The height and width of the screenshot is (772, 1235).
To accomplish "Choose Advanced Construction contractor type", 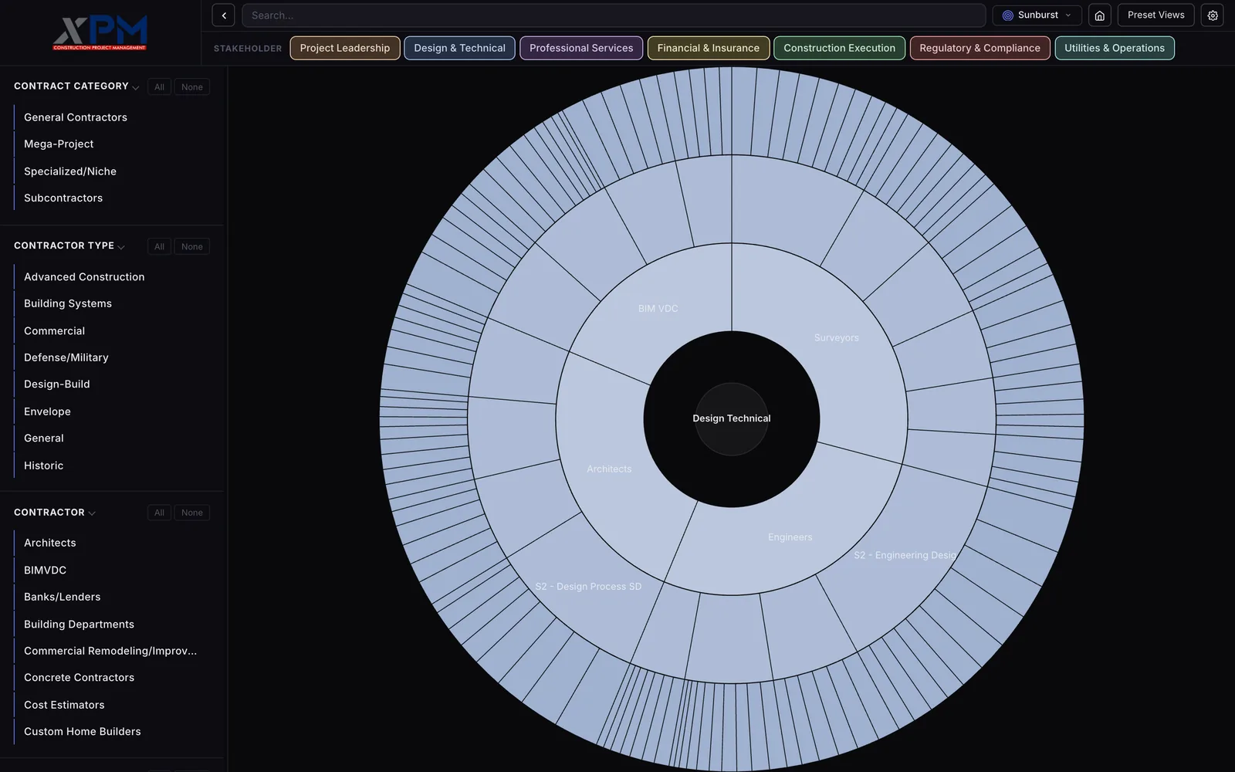I will (84, 276).
